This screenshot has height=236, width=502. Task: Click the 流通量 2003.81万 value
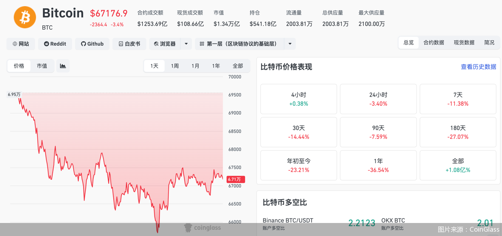click(x=299, y=24)
